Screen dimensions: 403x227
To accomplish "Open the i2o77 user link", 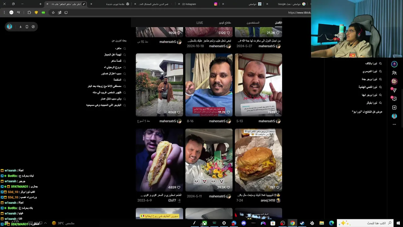I will coord(172,201).
